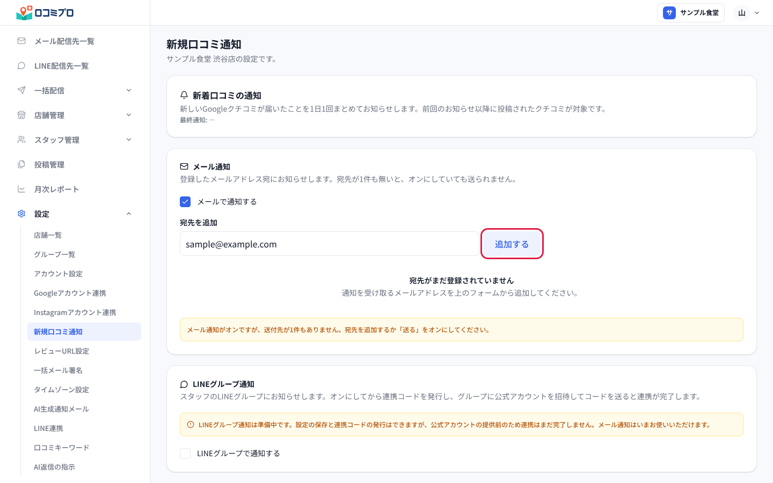The image size is (773, 483).
Task: Click the gear icon beside 設定
Action: pyautogui.click(x=21, y=214)
